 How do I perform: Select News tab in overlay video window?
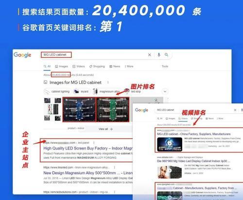(209, 118)
